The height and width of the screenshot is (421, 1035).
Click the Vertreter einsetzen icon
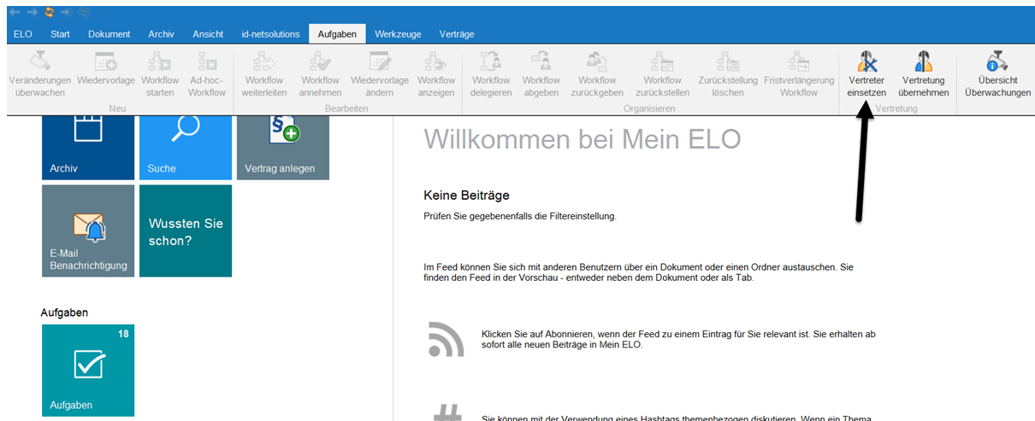tap(866, 62)
